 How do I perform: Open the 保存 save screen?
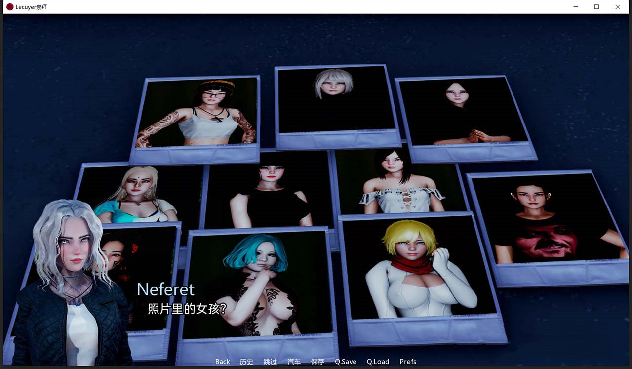[x=317, y=362]
